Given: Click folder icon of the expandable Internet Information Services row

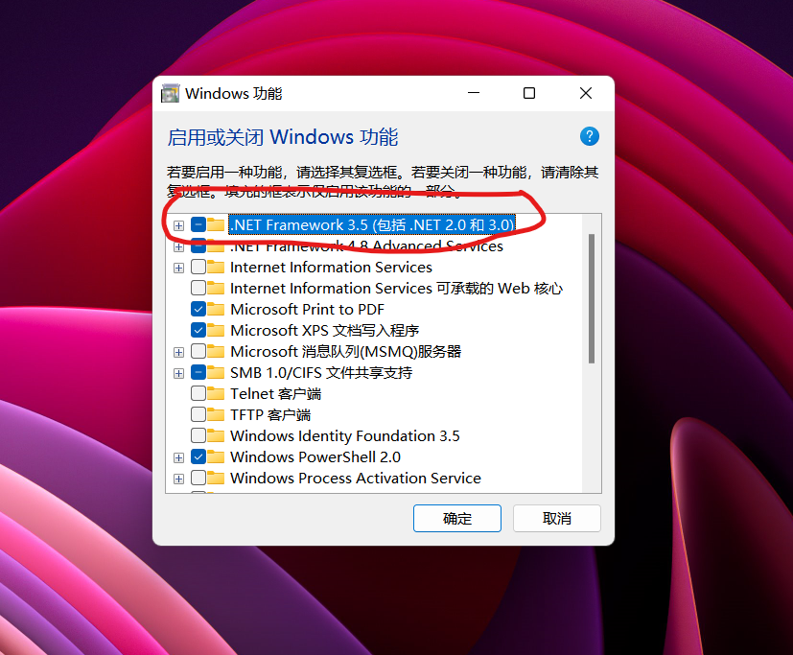Looking at the screenshot, I should (216, 267).
